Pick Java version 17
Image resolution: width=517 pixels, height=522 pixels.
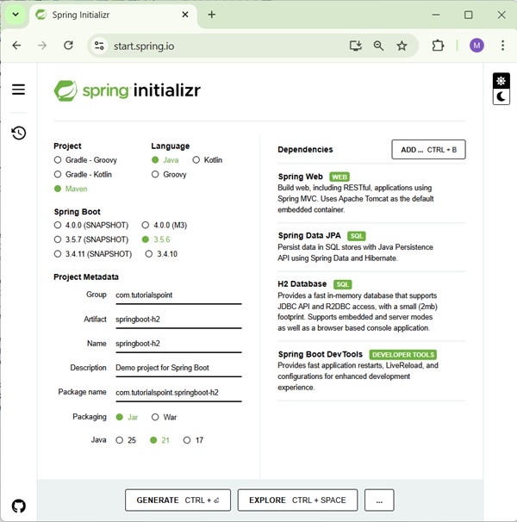click(187, 440)
